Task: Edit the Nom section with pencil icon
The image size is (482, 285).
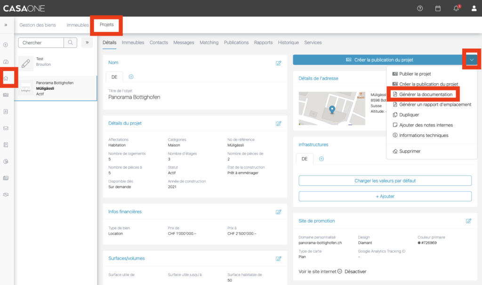Action: coord(279,63)
